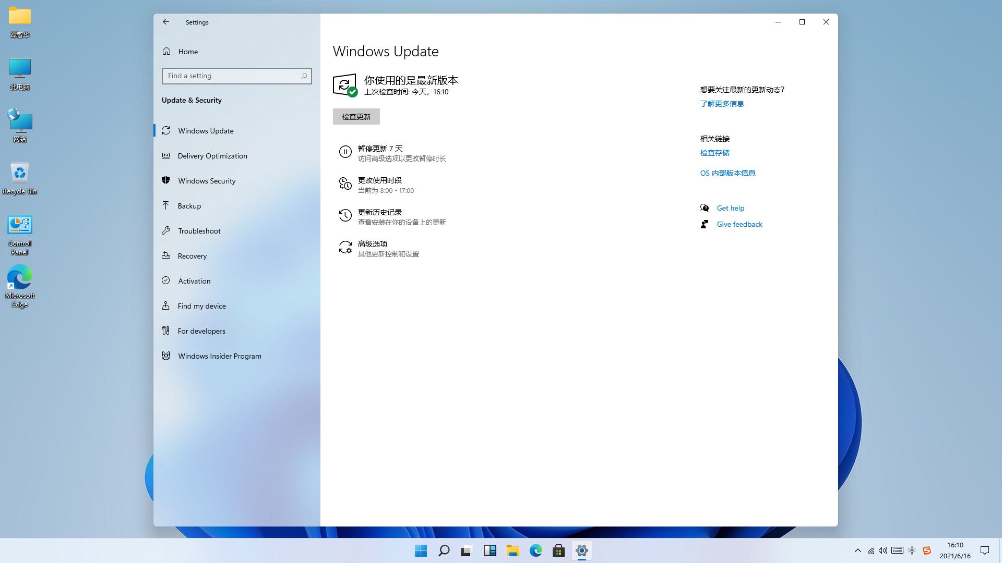Screen dimensions: 1002x563
Task: Click the back arrow in Settings
Action: tap(166, 22)
